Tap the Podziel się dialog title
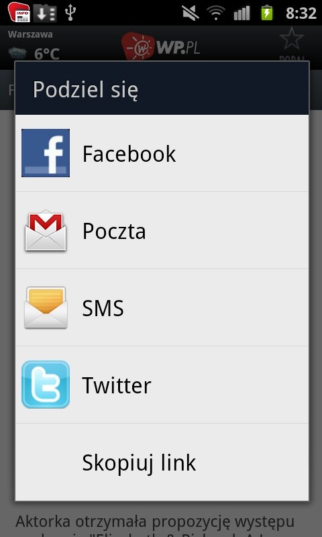The image size is (322, 537). click(86, 90)
